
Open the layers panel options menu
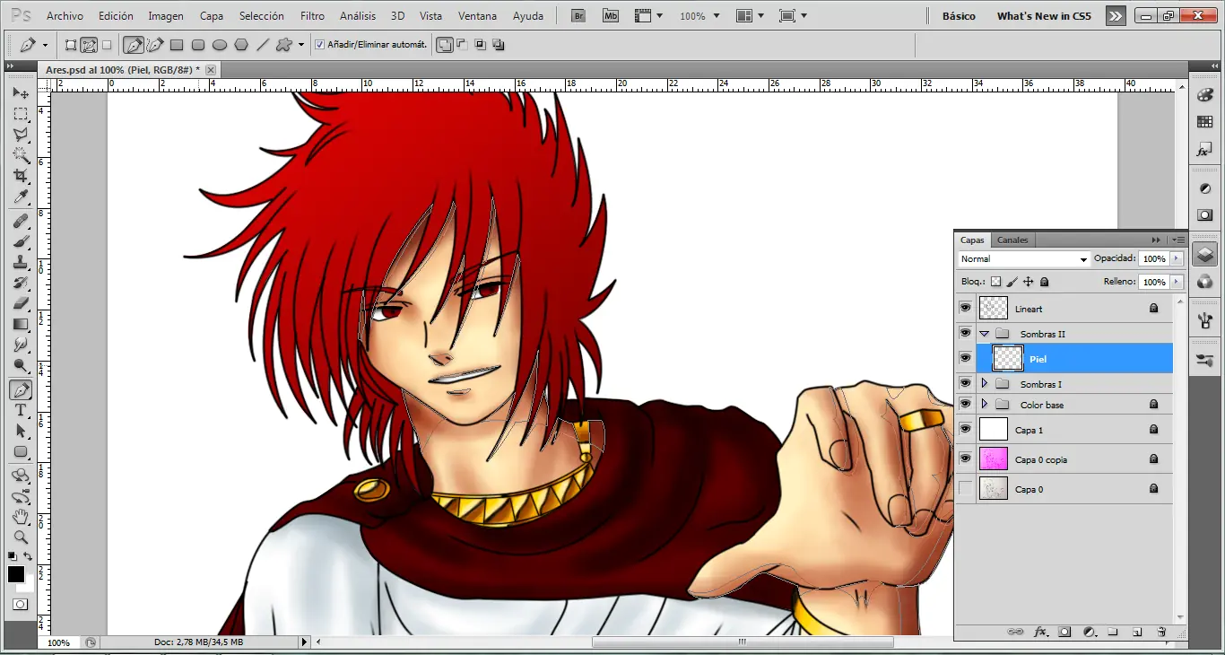(1178, 240)
